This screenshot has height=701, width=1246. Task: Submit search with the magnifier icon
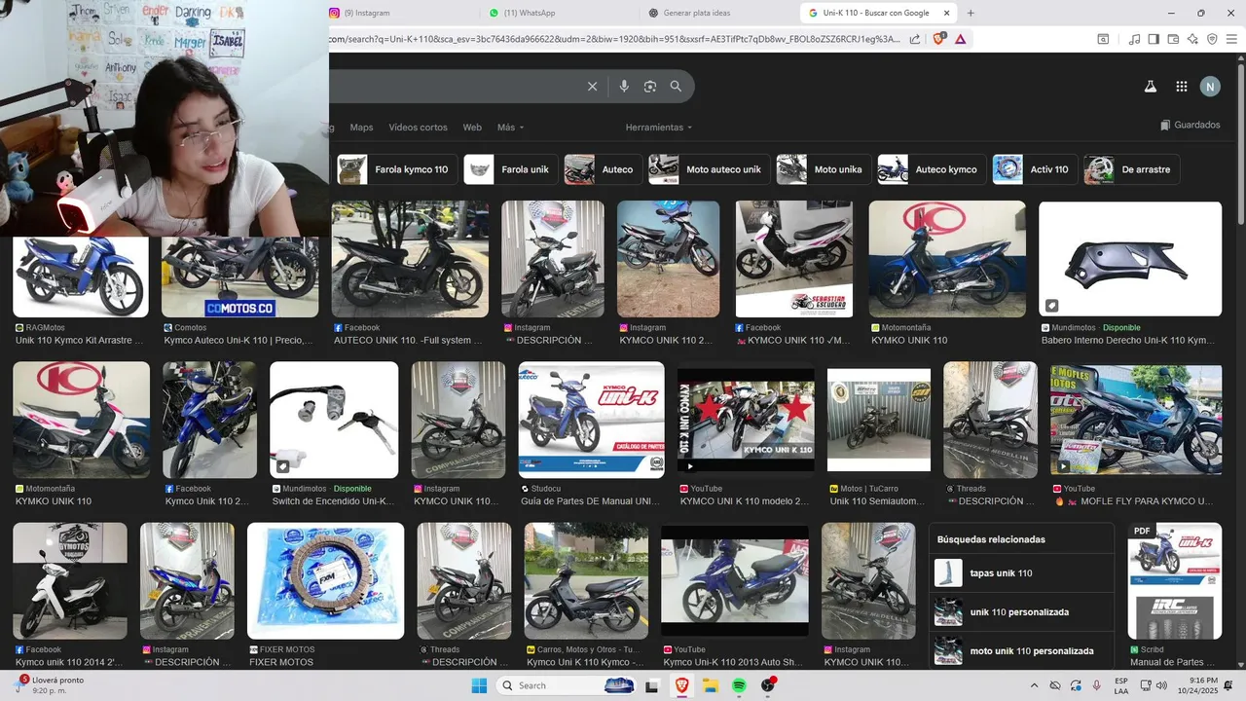point(676,87)
